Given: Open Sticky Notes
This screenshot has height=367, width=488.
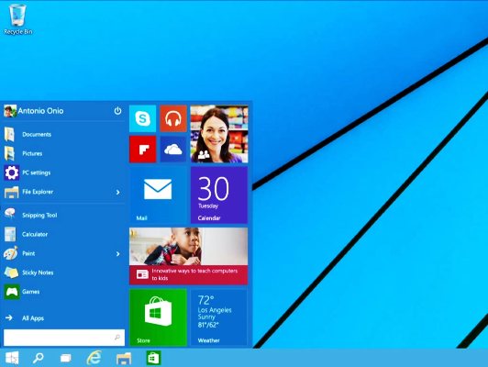Looking at the screenshot, I should pyautogui.click(x=64, y=272).
